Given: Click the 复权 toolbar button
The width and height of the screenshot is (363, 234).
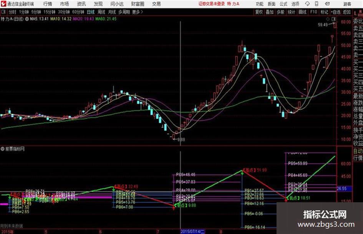Looking at the screenshot, I should [259, 12].
